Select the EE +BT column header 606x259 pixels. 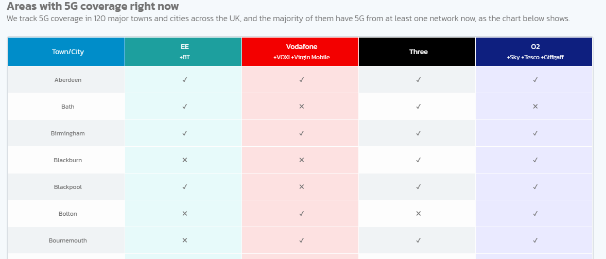click(184, 52)
